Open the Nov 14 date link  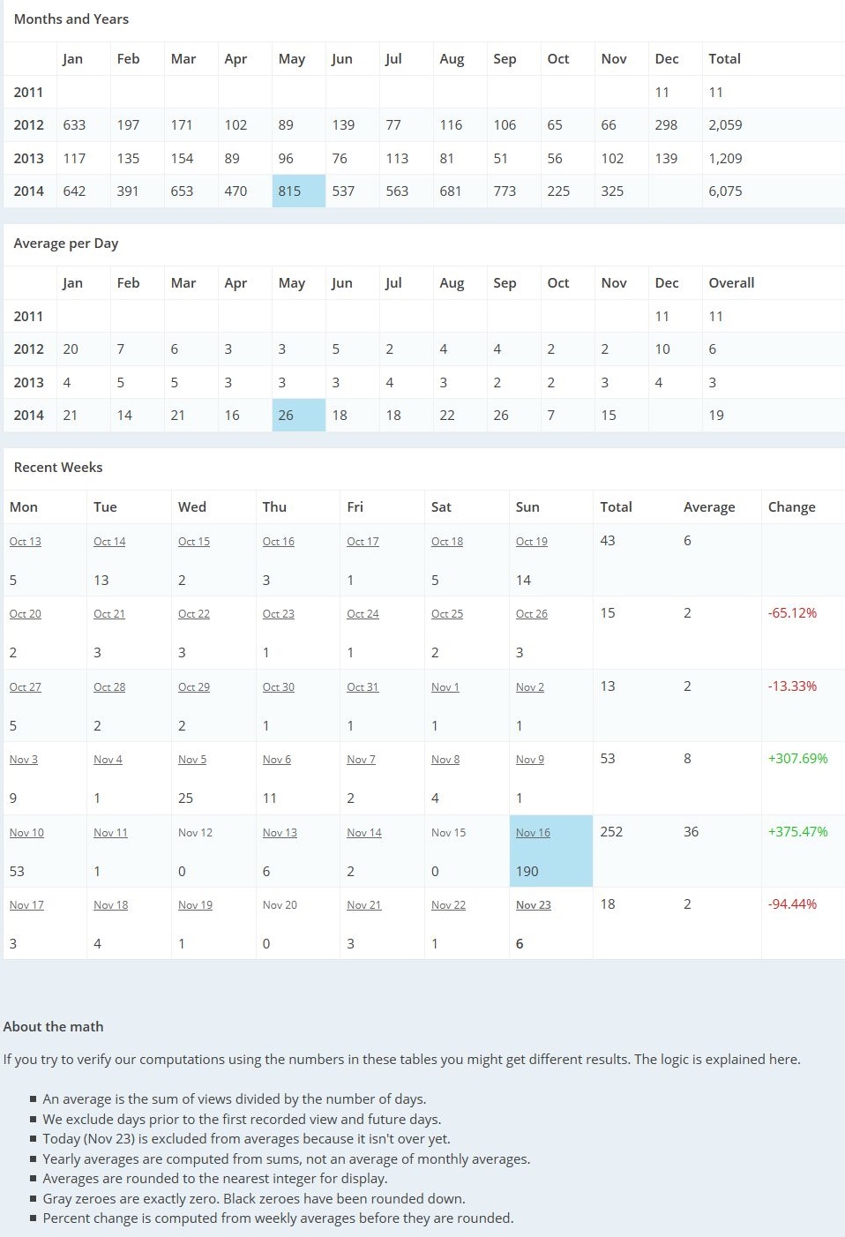[363, 833]
